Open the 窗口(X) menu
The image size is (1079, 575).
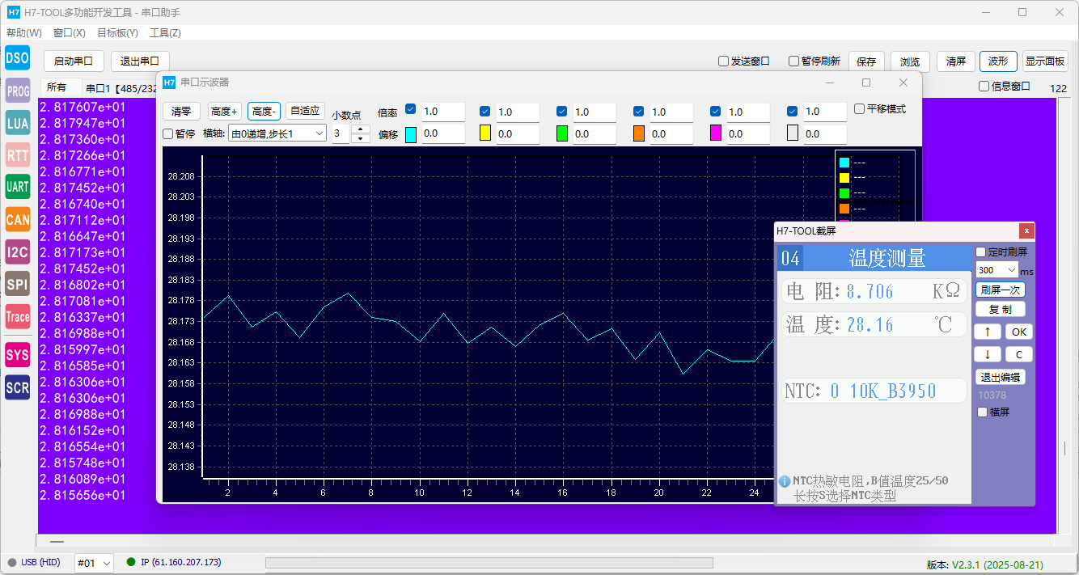pos(70,33)
